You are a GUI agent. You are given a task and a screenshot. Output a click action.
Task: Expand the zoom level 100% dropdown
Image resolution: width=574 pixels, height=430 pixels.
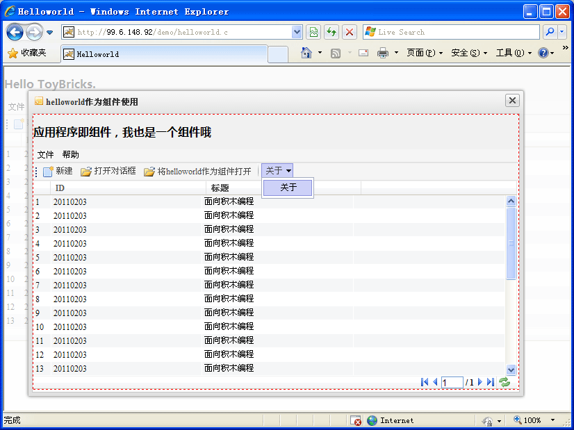pyautogui.click(x=553, y=420)
